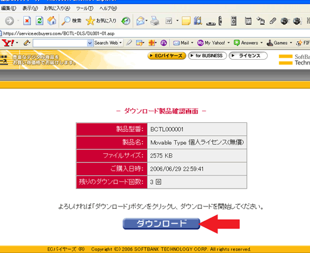Open Yahoo Games button
Image resolution: width=310 pixels, height=253 pixels.
(277, 43)
